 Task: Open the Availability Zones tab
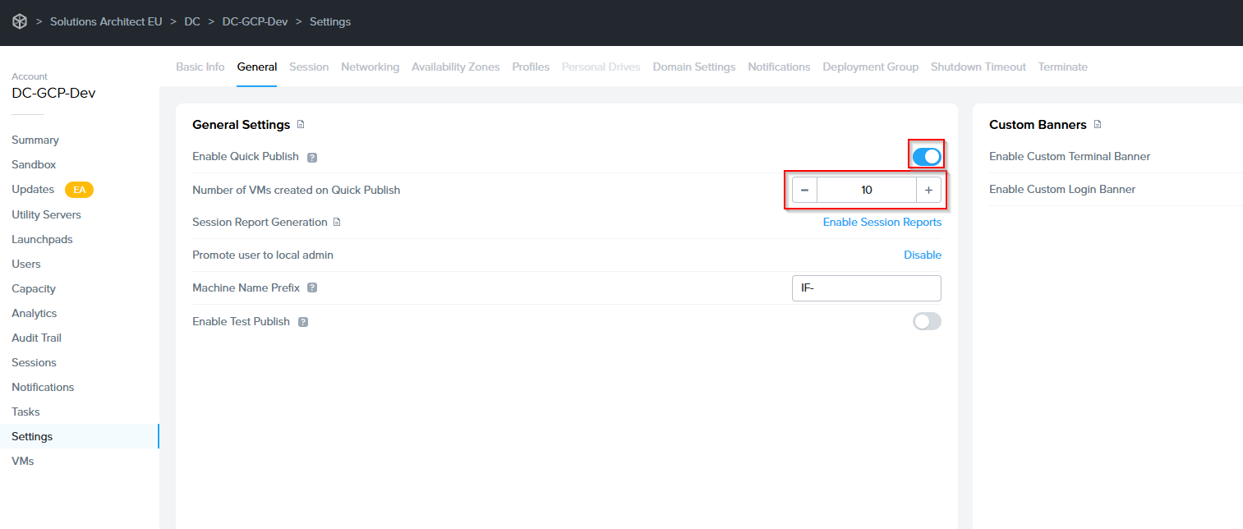point(455,67)
